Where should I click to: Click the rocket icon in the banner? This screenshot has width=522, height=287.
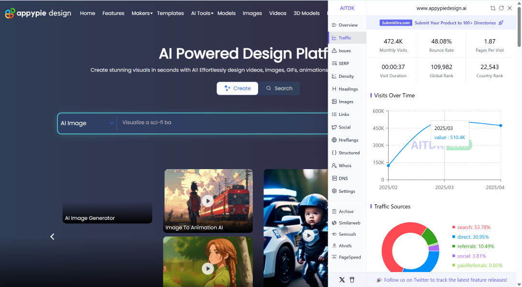click(501, 23)
